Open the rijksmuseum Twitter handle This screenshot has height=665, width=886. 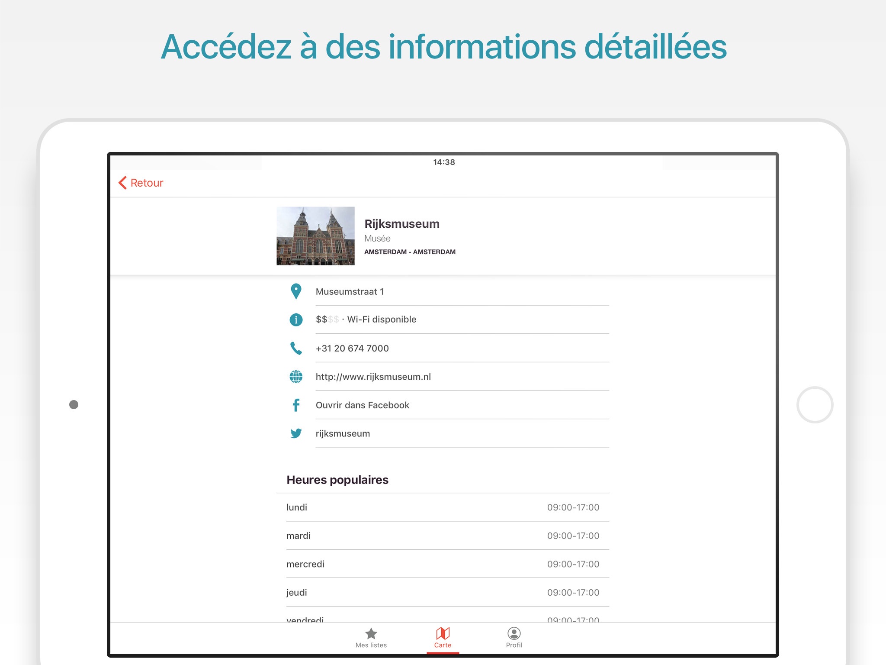(343, 433)
